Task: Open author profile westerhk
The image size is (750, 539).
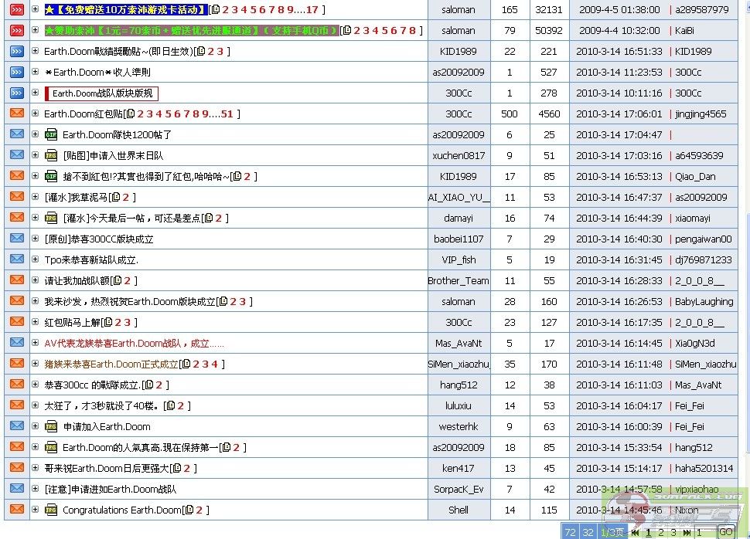Action: coord(459,427)
